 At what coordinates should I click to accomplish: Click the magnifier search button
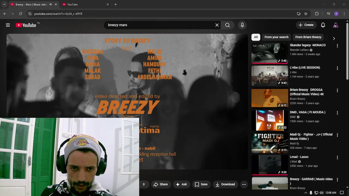(227, 25)
